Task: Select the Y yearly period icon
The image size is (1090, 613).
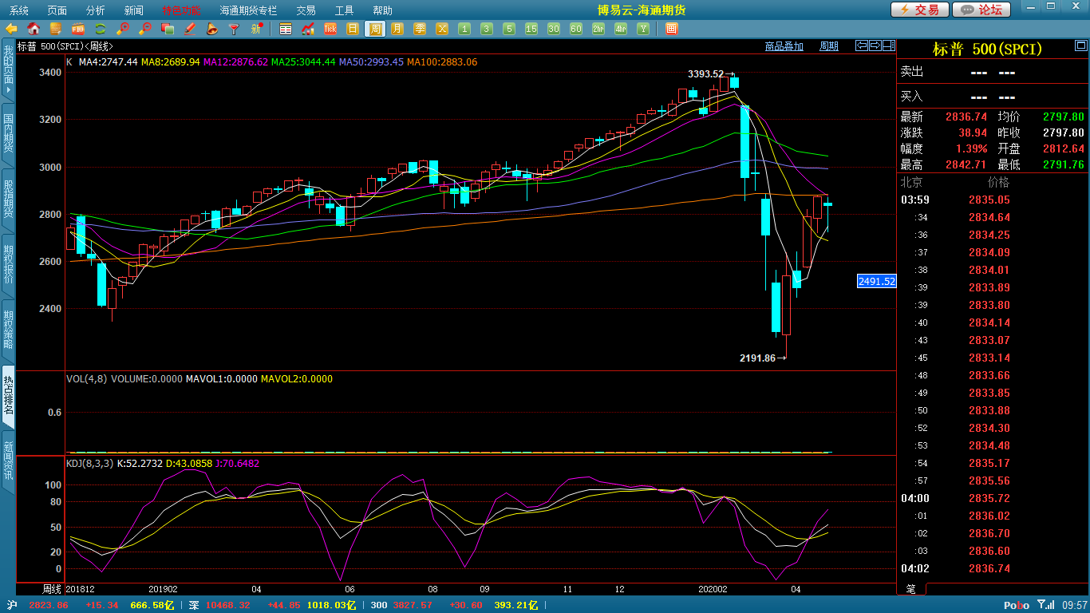Action: [643, 29]
